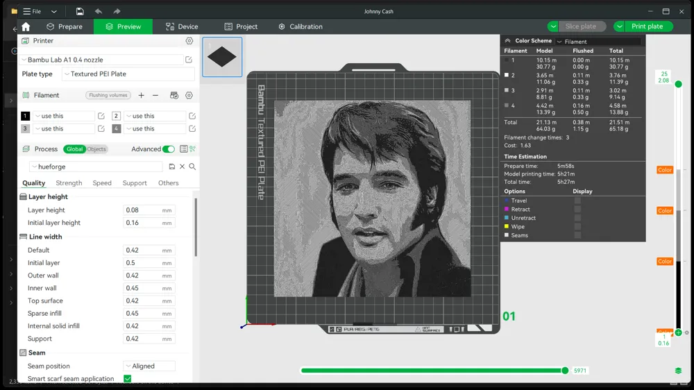Screen dimensions: 694x390
Task: Click the layers icon at bottom right
Action: point(679,371)
